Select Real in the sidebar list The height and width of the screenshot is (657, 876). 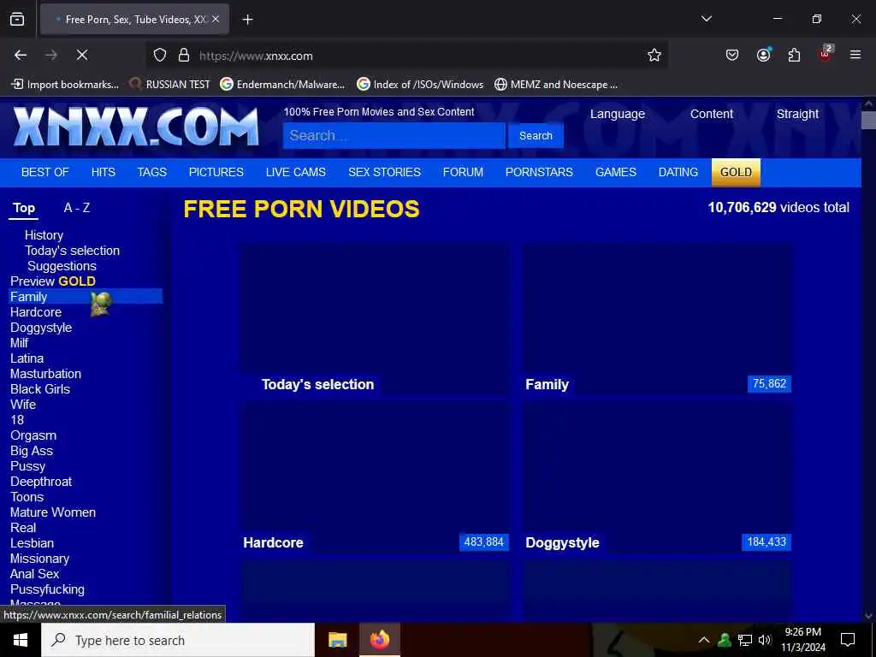tap(23, 527)
